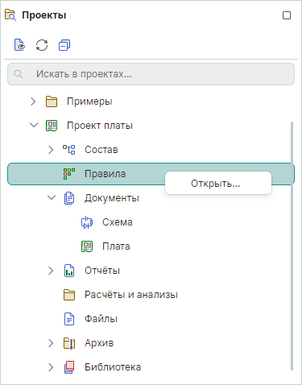Image resolution: width=302 pixels, height=385 pixels.
Task: Collapse all tree nodes icon
Action: pyautogui.click(x=64, y=45)
